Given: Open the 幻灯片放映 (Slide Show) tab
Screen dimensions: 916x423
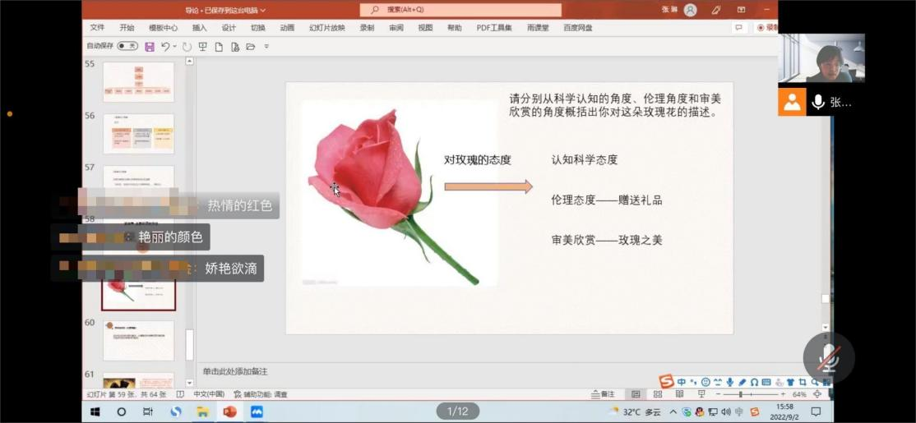Looking at the screenshot, I should (326, 28).
